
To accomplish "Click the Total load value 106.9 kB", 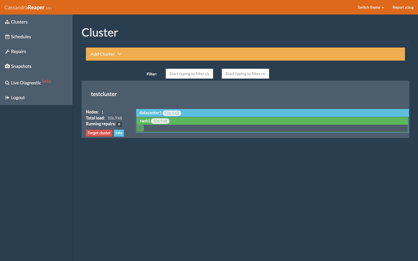I will (x=115, y=118).
